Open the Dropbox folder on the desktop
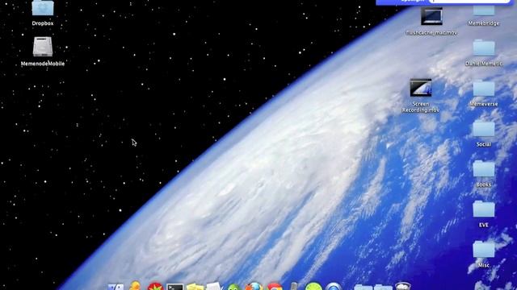This screenshot has height=290, width=517. (43, 8)
